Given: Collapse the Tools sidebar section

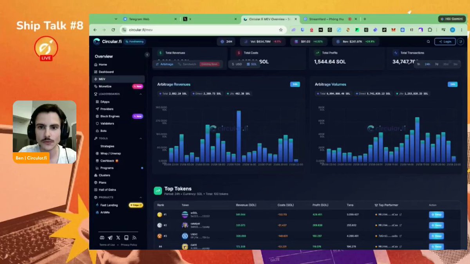Looking at the screenshot, I should (141, 138).
